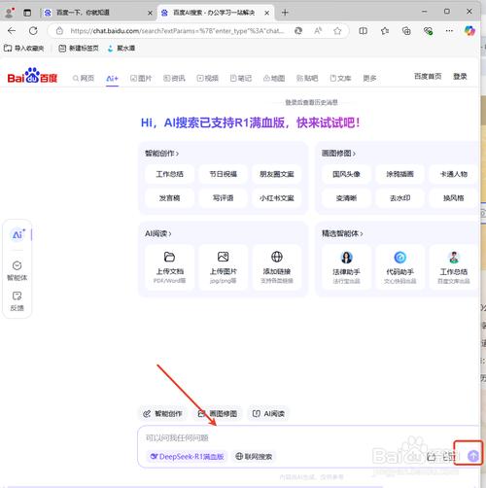486x488 pixels.
Task: Switch to the 网页 search tab
Action: [84, 78]
